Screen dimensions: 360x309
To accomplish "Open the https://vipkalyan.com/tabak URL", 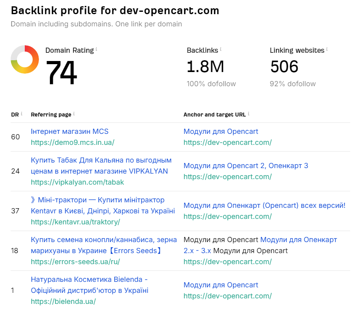I will pos(78,182).
